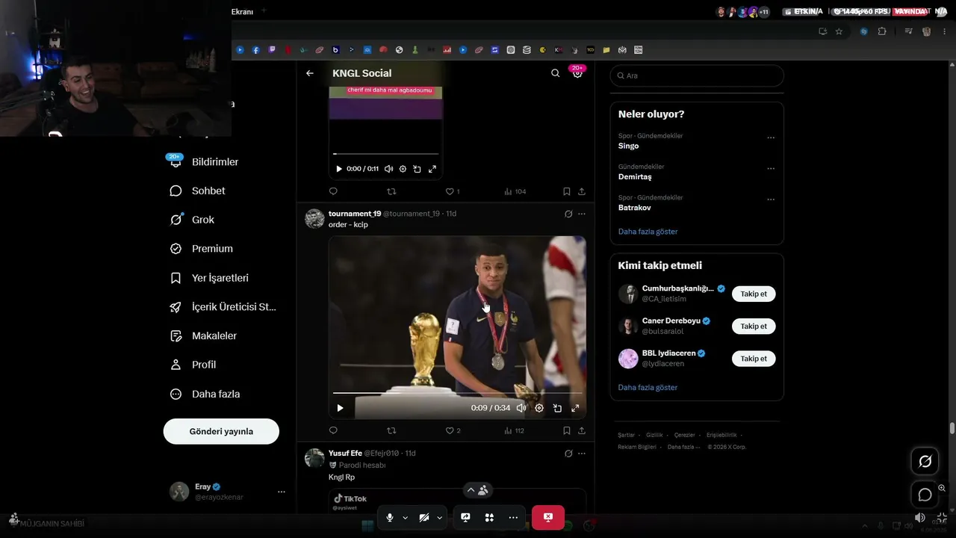Expand camera options arrow in call bar
956x538 pixels.
[x=440, y=518]
